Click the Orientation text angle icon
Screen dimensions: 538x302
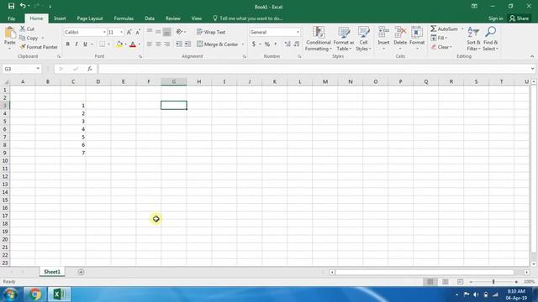(179, 32)
